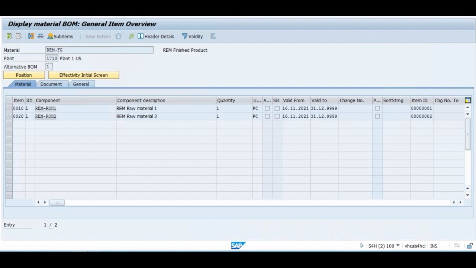Viewport: 476px width, 268px height.
Task: Click the Valid From column header
Action: [296, 100]
